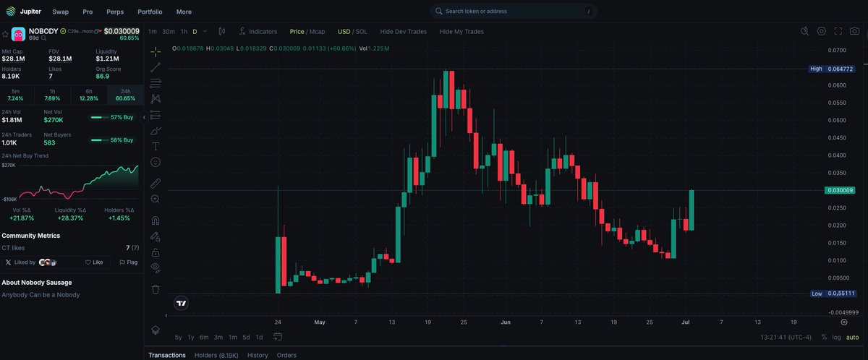Select the ruler measure tool

click(x=156, y=183)
